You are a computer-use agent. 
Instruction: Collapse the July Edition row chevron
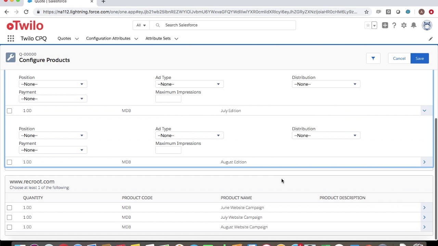(x=424, y=111)
